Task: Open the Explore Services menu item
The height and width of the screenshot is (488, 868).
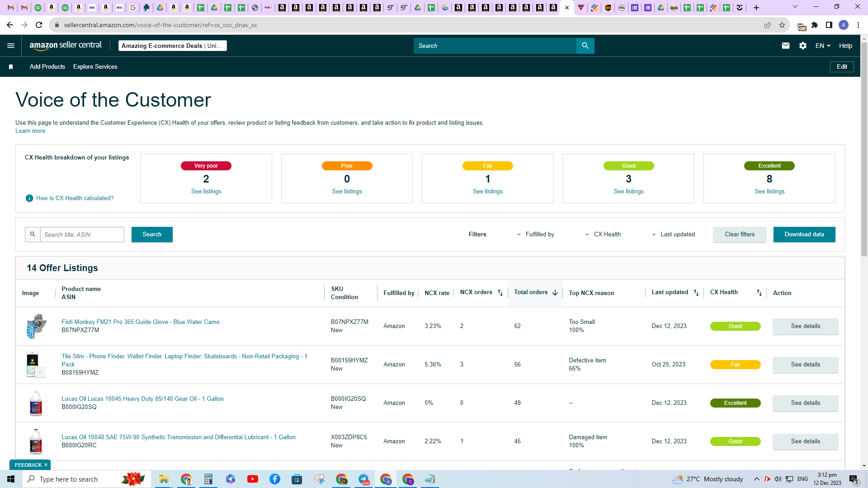Action: (x=95, y=67)
